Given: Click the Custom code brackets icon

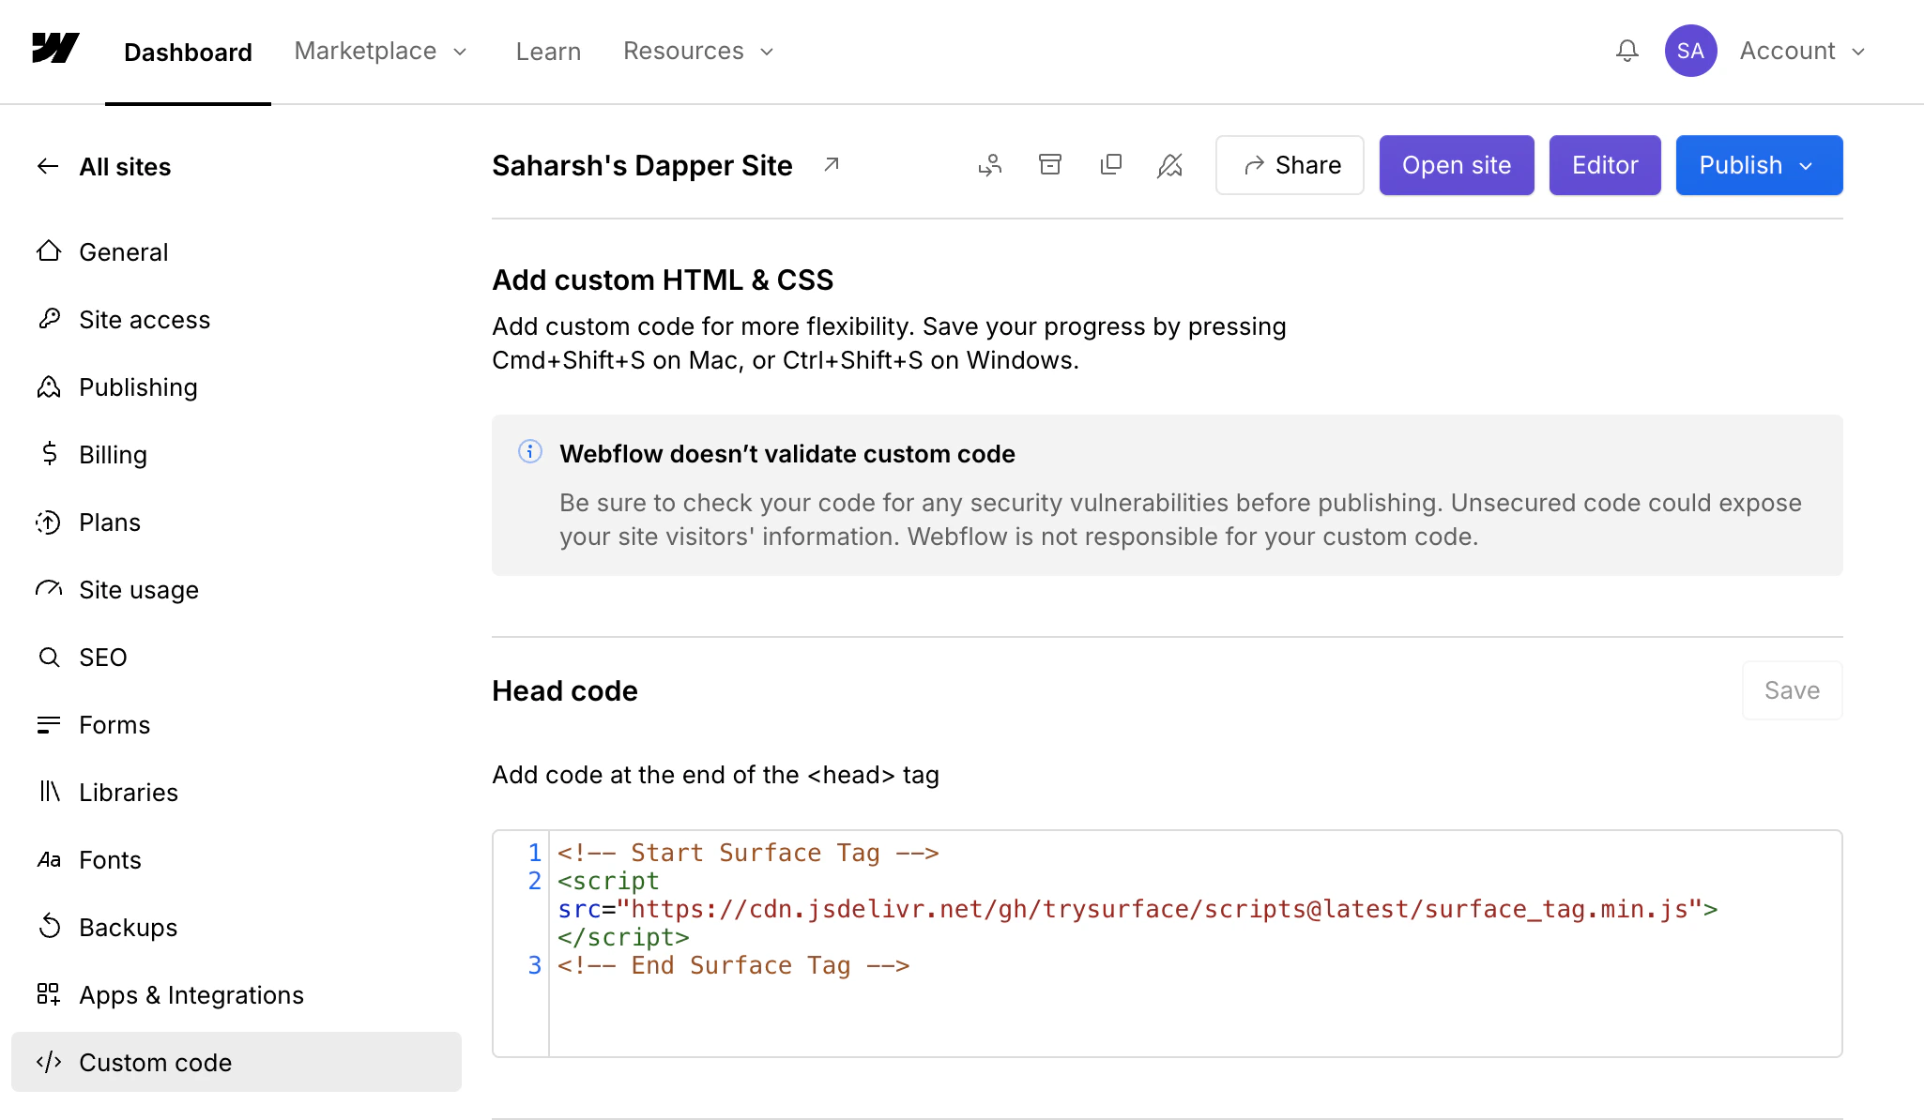Looking at the screenshot, I should coord(49,1062).
